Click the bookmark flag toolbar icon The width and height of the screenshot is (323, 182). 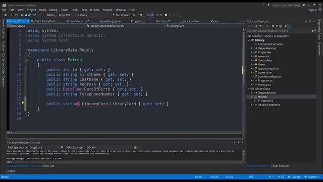166,15
